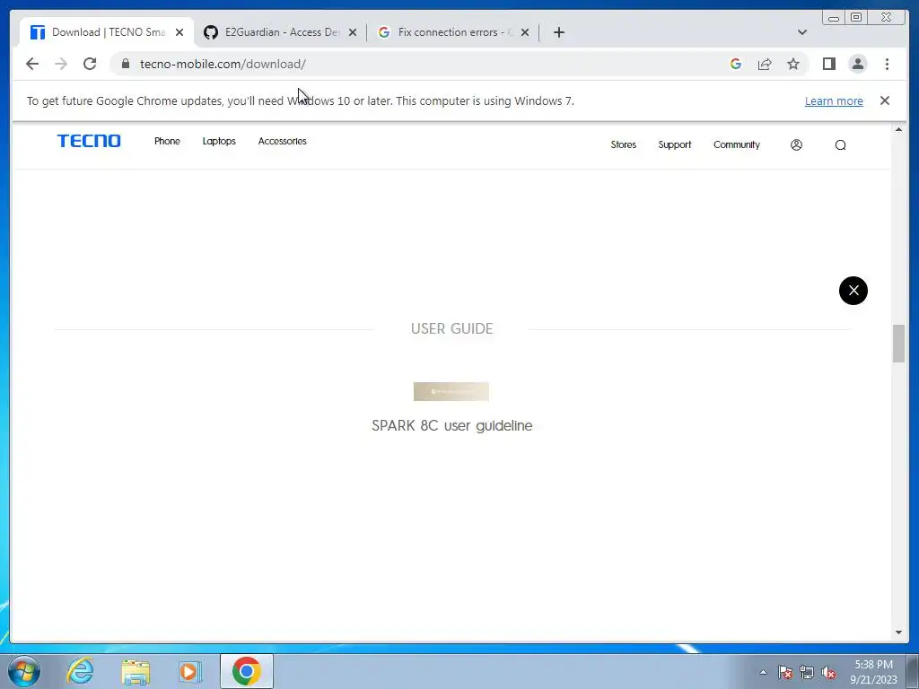Launch Internet Explorer from taskbar
This screenshot has width=919, height=689.
80,671
